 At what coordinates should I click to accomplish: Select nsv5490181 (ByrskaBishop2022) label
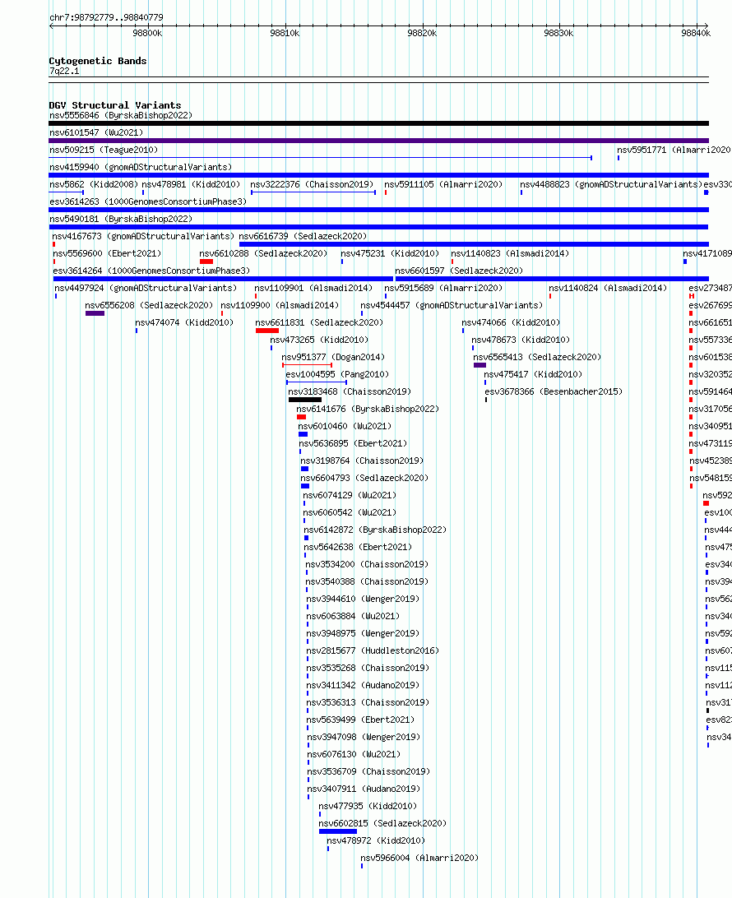pyautogui.click(x=121, y=219)
